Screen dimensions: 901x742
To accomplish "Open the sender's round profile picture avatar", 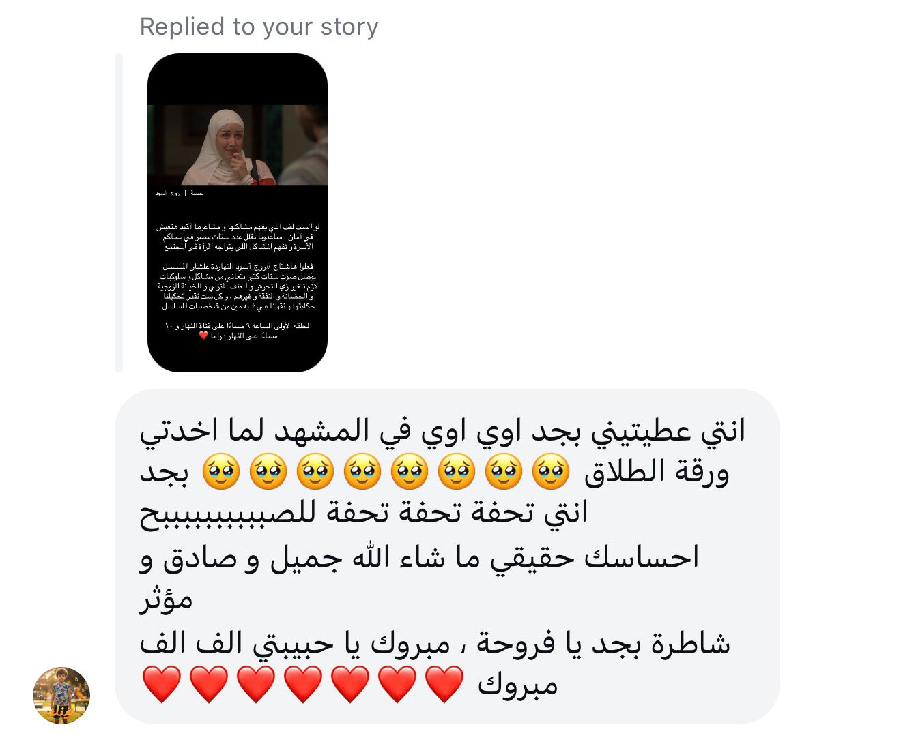I will [x=61, y=695].
